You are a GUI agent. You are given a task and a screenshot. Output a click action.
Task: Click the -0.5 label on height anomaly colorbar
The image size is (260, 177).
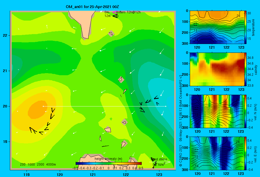[75, 168]
